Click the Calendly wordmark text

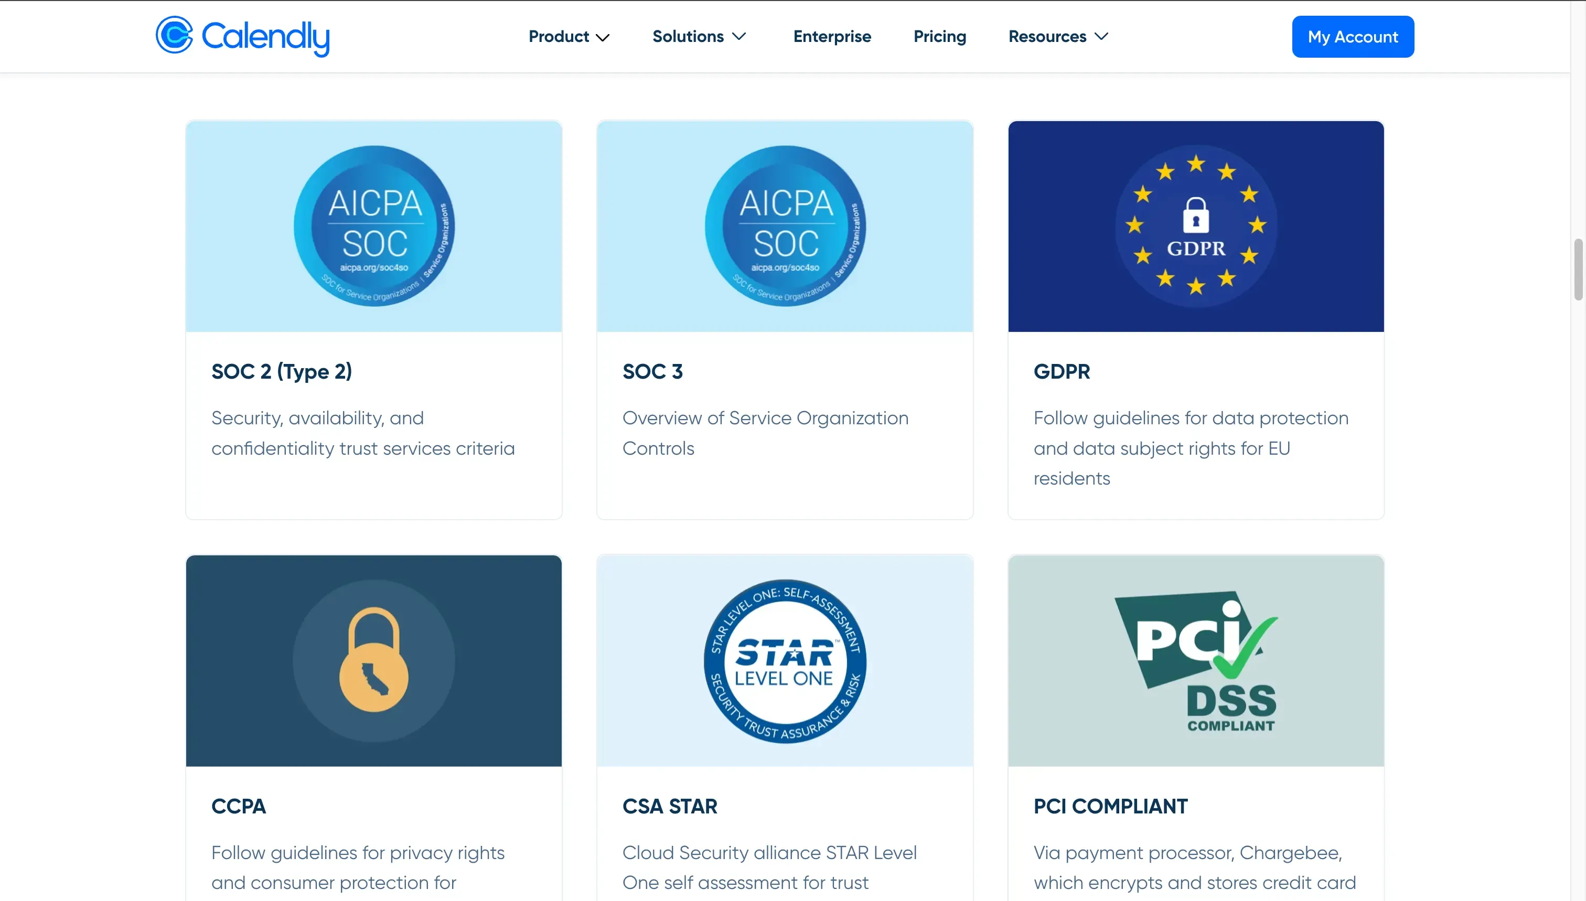click(x=265, y=37)
